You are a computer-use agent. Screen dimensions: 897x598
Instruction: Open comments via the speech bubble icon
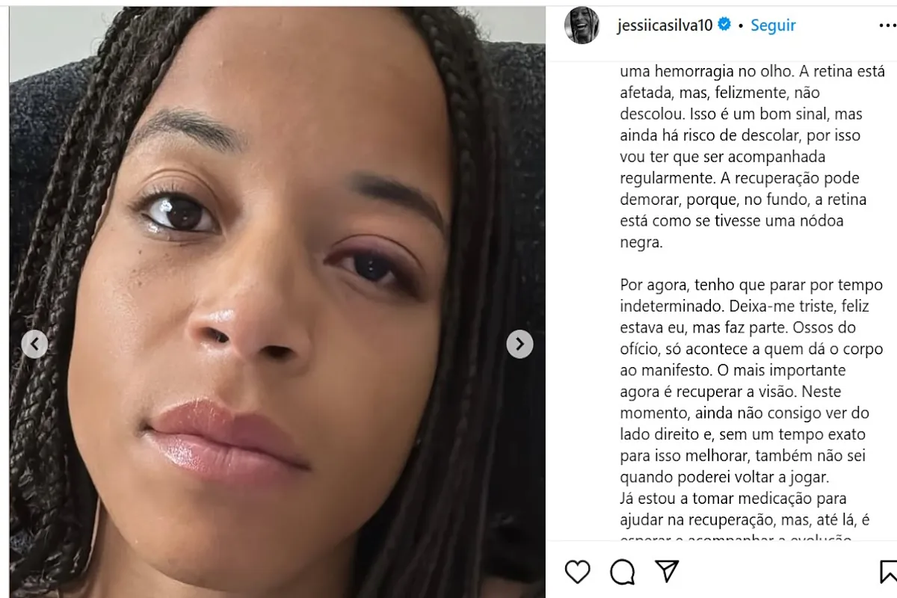(622, 572)
